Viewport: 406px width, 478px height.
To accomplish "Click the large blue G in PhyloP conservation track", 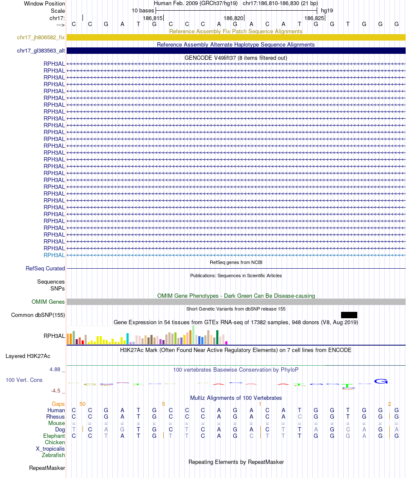I will (x=381, y=381).
